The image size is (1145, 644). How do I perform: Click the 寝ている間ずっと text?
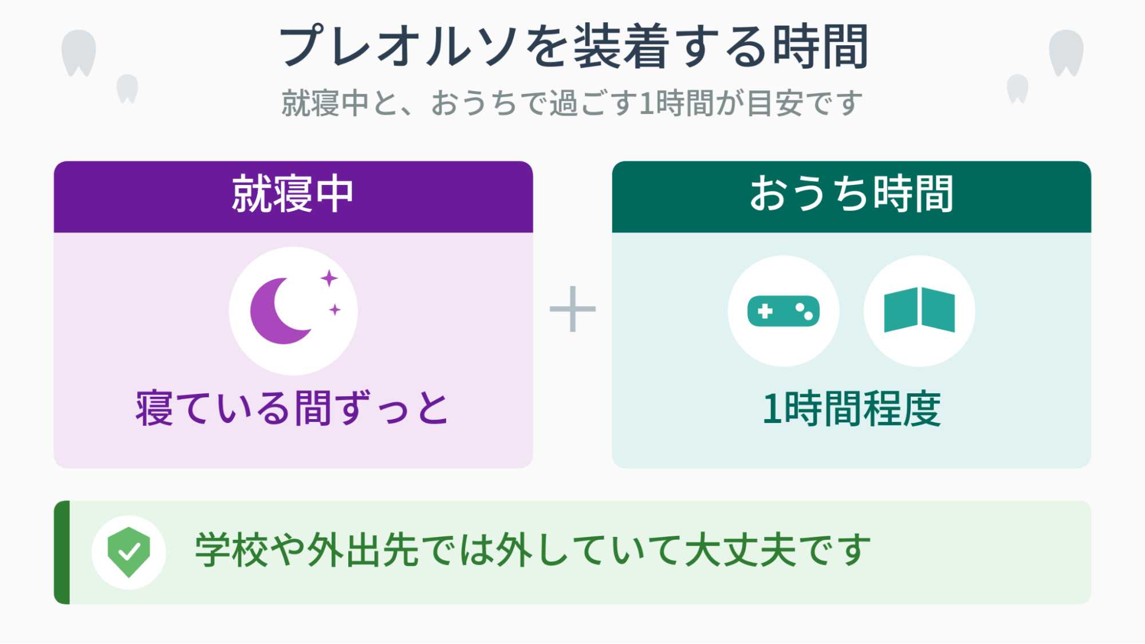pos(292,408)
